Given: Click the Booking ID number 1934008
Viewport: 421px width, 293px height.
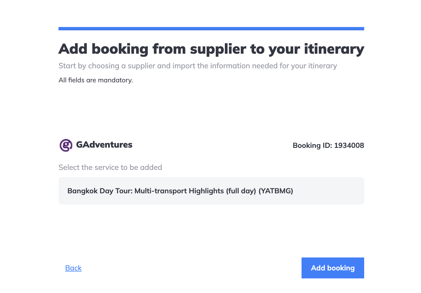Looking at the screenshot, I should click(x=349, y=145).
